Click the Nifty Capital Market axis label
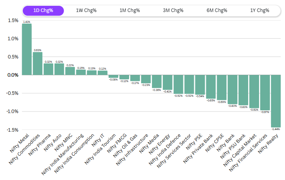 click(x=240, y=150)
